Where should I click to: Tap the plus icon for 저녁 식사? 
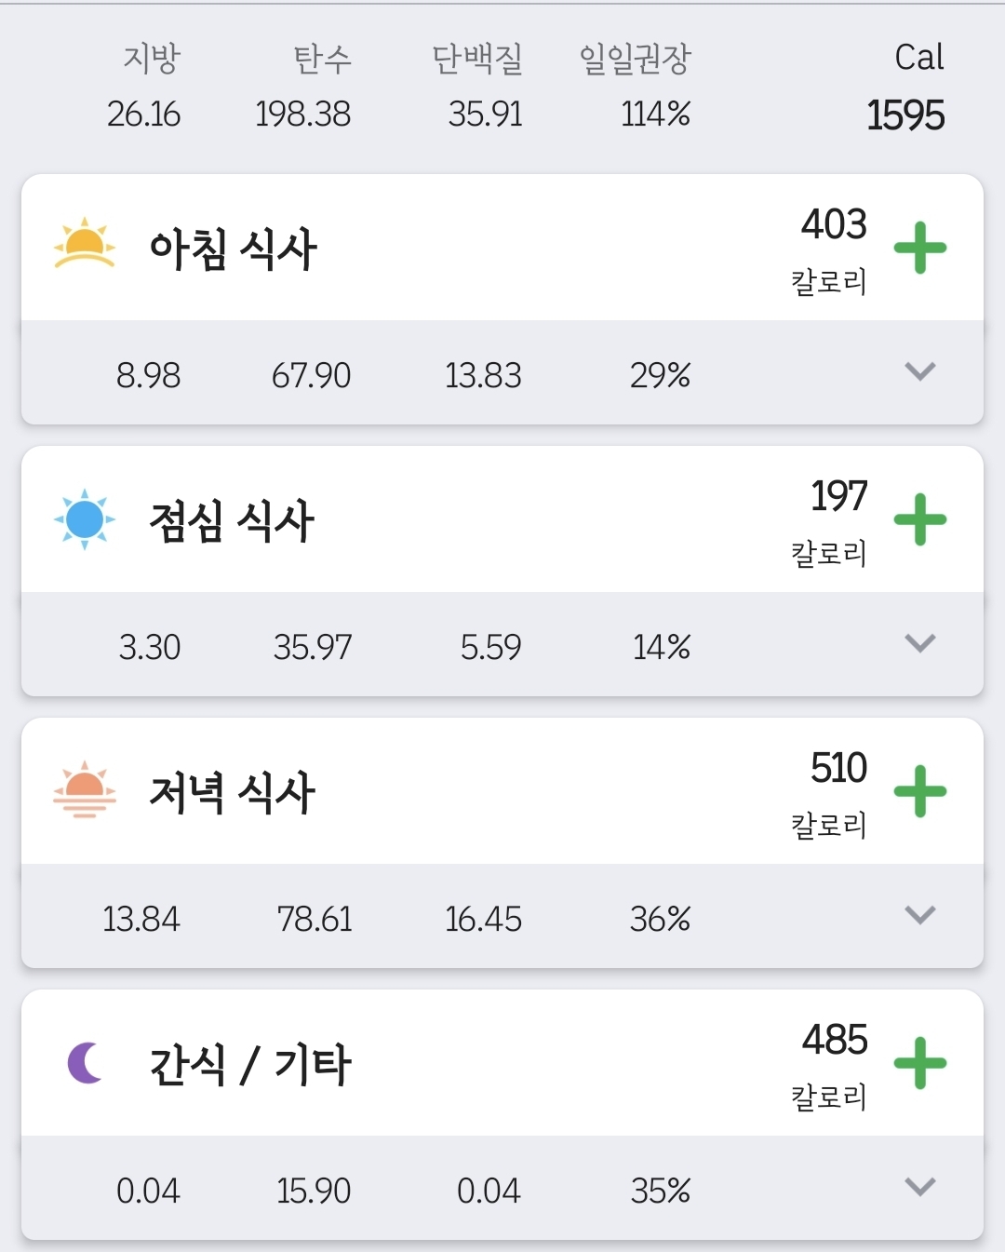tap(919, 791)
